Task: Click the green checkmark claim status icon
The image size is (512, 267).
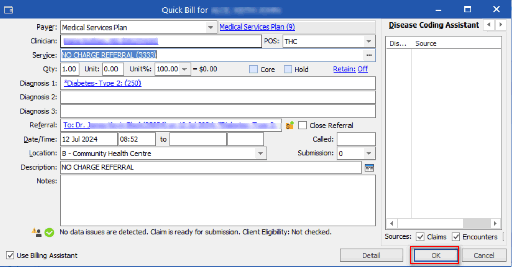Action: click(x=49, y=232)
